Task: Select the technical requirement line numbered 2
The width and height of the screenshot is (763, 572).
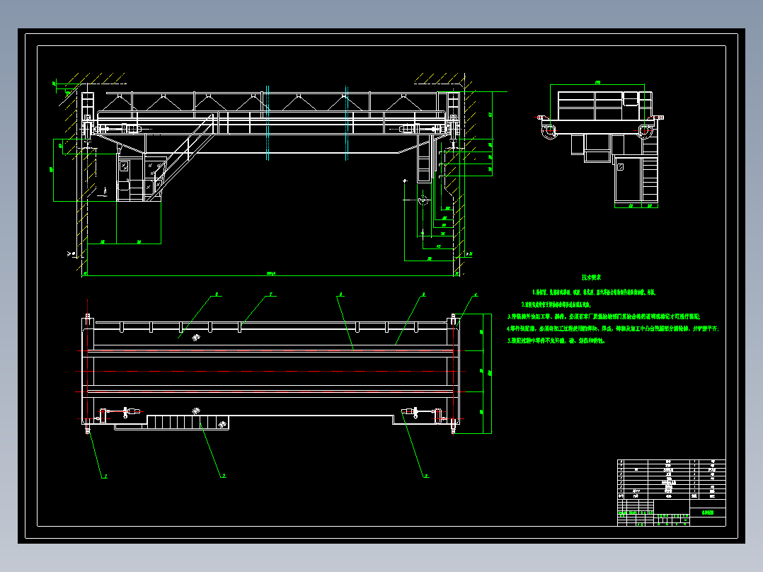Action: 556,304
